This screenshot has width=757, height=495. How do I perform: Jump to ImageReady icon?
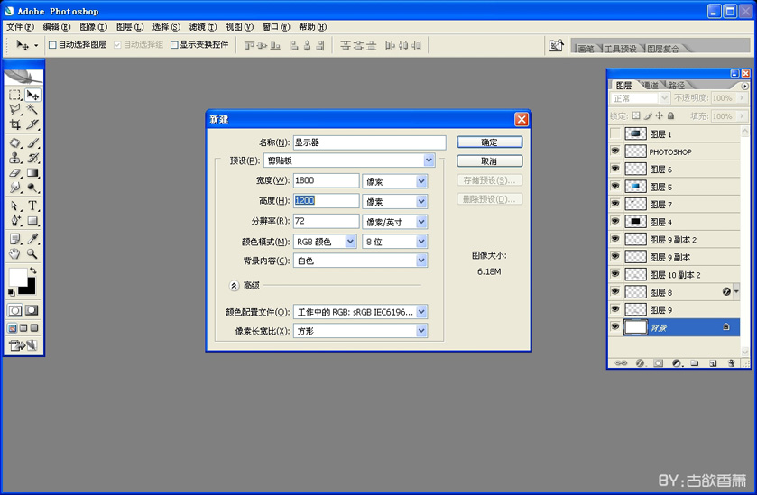(x=23, y=345)
